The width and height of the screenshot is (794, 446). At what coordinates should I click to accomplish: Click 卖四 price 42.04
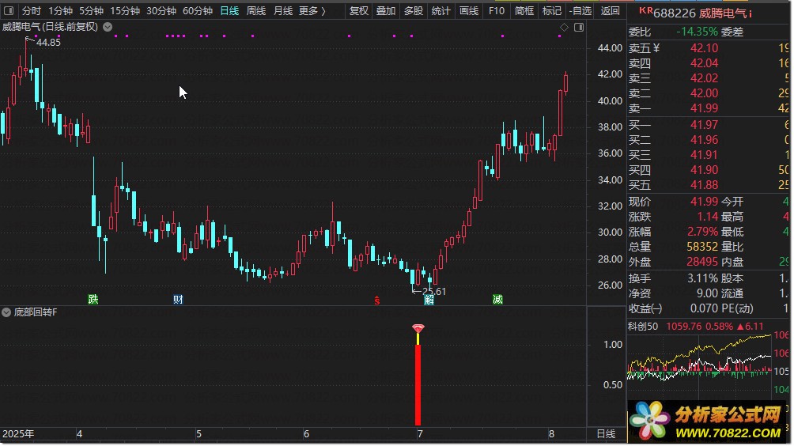point(704,63)
